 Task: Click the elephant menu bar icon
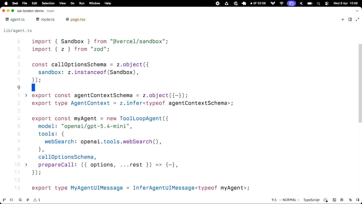[x=244, y=3]
